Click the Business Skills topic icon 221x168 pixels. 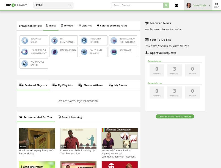pyautogui.click(x=25, y=41)
